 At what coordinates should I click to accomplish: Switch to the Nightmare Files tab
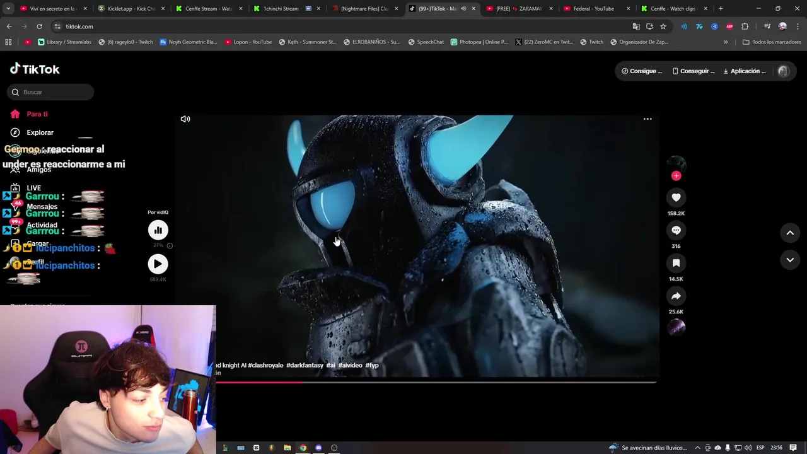click(364, 9)
